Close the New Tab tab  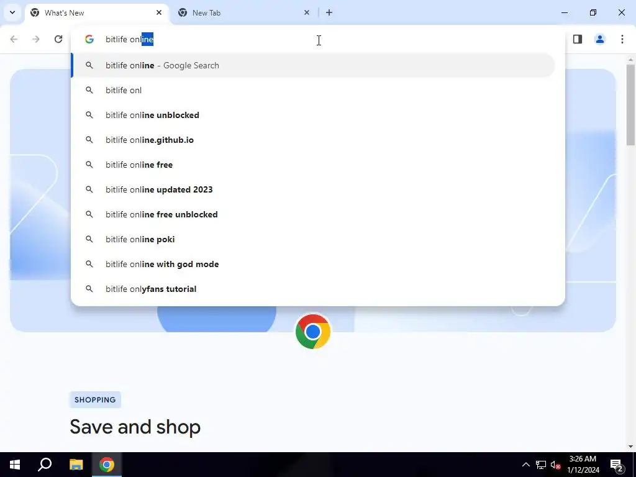pos(307,12)
